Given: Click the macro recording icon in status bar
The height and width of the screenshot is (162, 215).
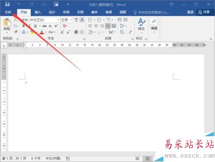Looking at the screenshot, I should coord(68,159).
